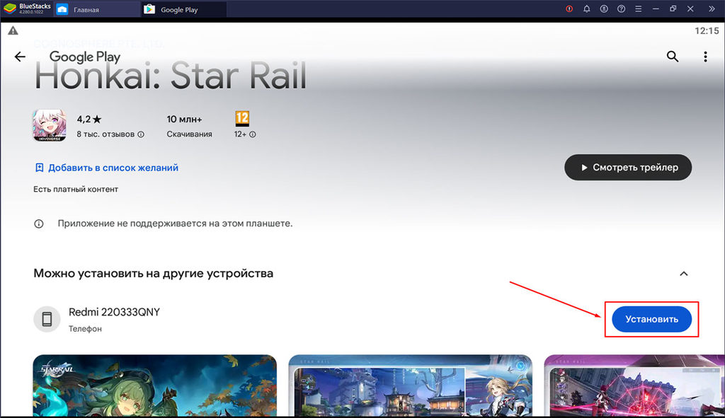Viewport: 725px width, 418px height.
Task: Collapse the other devices section chevron
Action: pyautogui.click(x=683, y=274)
